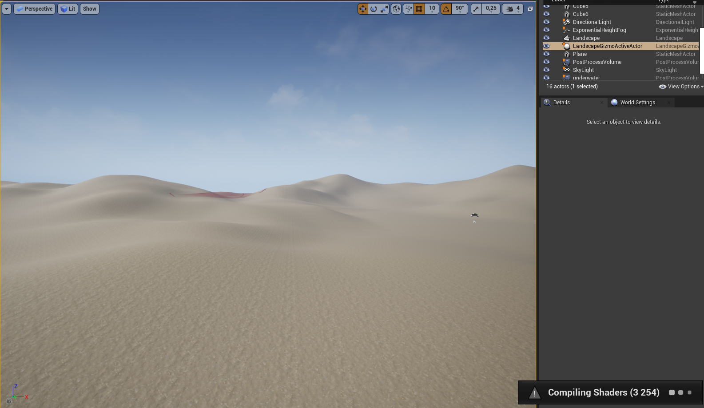Toggle world/local coordinate system globe icon
704x408 pixels.
396,9
